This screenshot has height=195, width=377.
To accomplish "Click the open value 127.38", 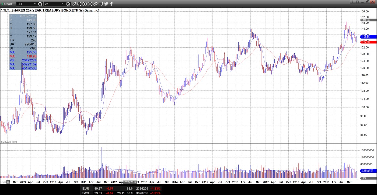I will point(31,24).
